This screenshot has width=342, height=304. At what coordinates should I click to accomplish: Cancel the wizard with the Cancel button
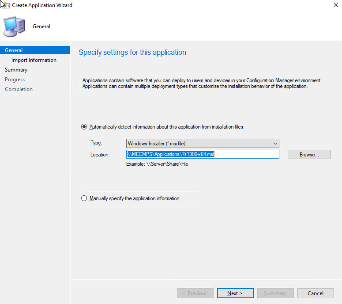tap(316, 293)
